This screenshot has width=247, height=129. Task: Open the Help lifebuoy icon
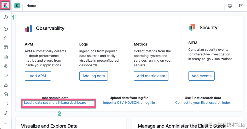coord(230,6)
